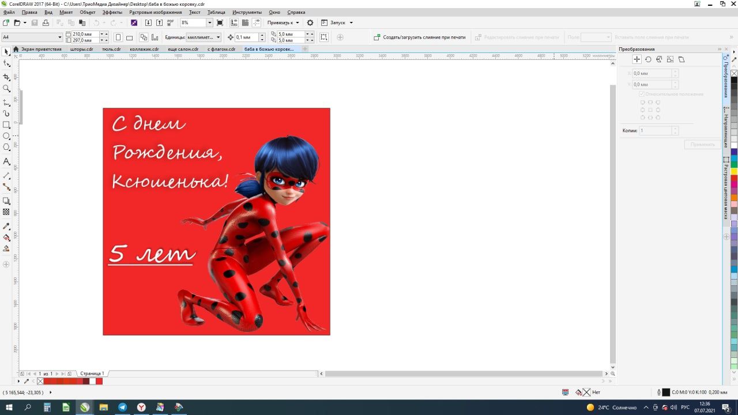Select the Freehand drawing tool
The image size is (738, 415).
[6, 101]
